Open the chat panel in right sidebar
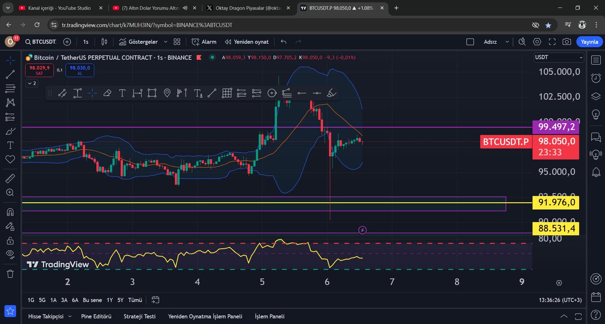 [595, 136]
